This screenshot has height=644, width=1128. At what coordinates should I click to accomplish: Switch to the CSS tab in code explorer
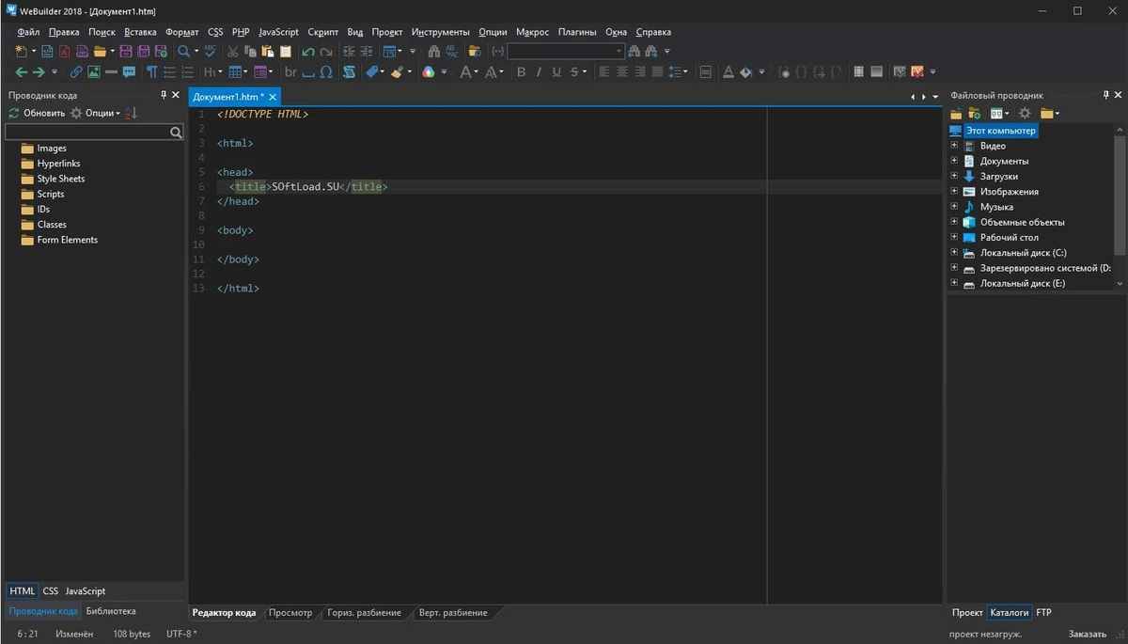[51, 591]
